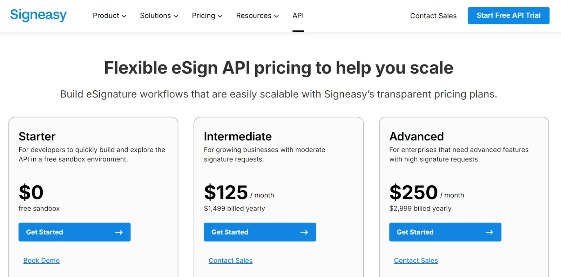Click Contact Sales under Advanced plan
The height and width of the screenshot is (277, 561).
pyautogui.click(x=416, y=261)
